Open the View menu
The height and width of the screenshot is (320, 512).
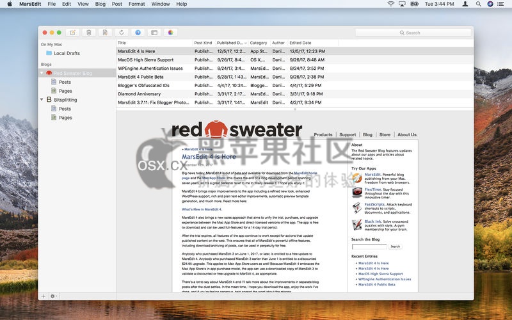[x=83, y=4]
